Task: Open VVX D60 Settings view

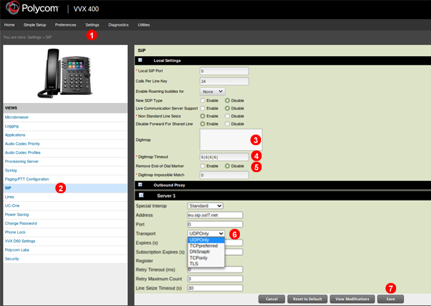Action: (20, 241)
